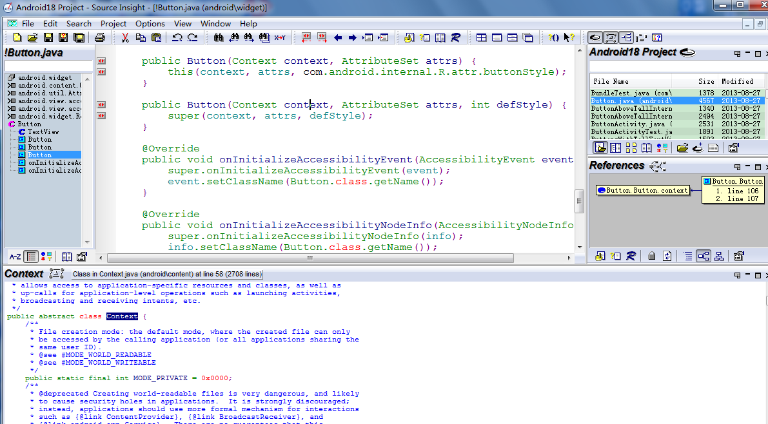Click the Browse Project Symbols open-book icon
This screenshot has height=424, width=768.
pos(440,38)
